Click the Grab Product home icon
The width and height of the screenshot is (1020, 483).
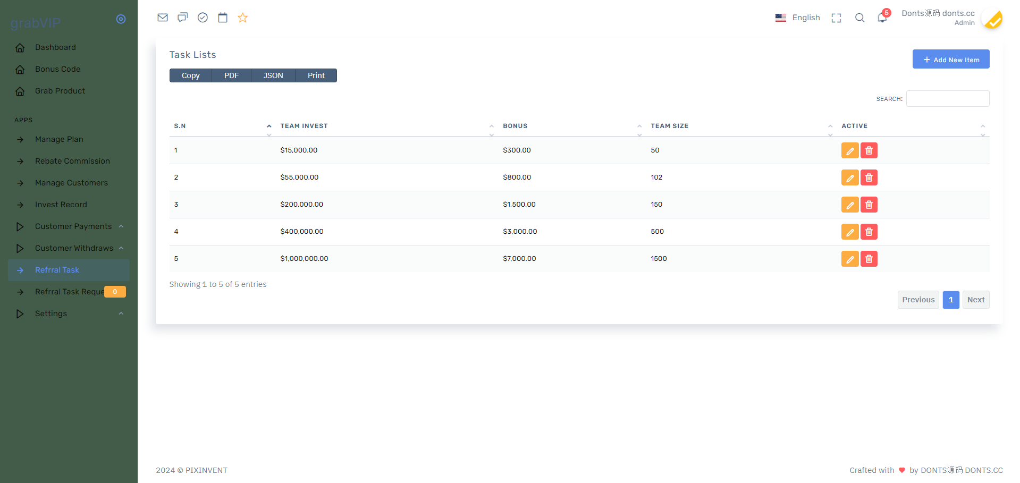(x=20, y=91)
